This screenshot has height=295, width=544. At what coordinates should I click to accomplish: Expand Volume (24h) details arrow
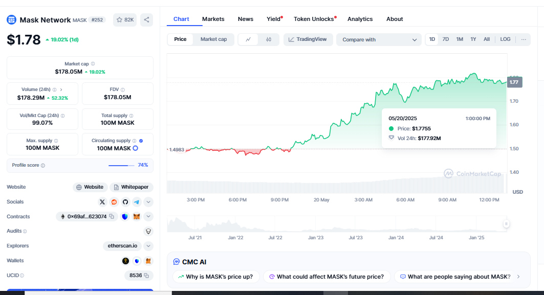coord(61,89)
